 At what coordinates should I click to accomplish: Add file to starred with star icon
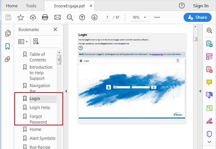[x=20, y=17]
